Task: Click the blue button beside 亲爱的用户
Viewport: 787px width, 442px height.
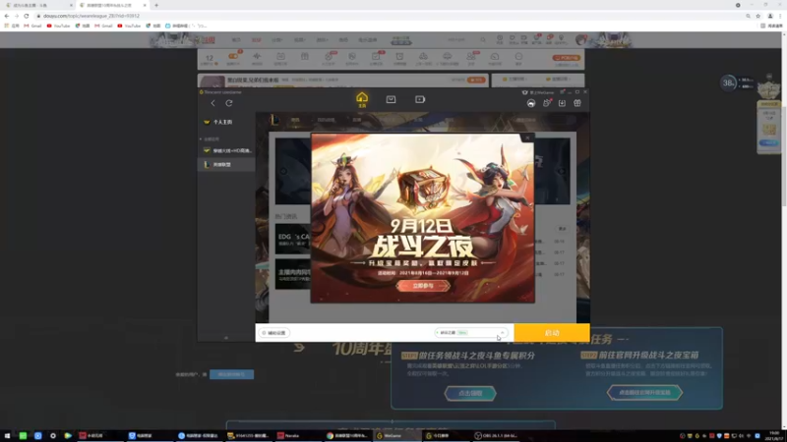Action: pos(231,374)
